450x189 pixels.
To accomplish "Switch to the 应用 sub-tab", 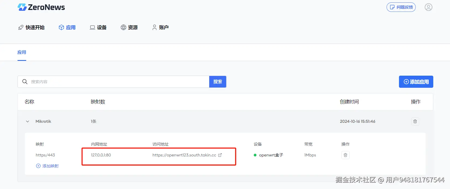I will point(22,52).
